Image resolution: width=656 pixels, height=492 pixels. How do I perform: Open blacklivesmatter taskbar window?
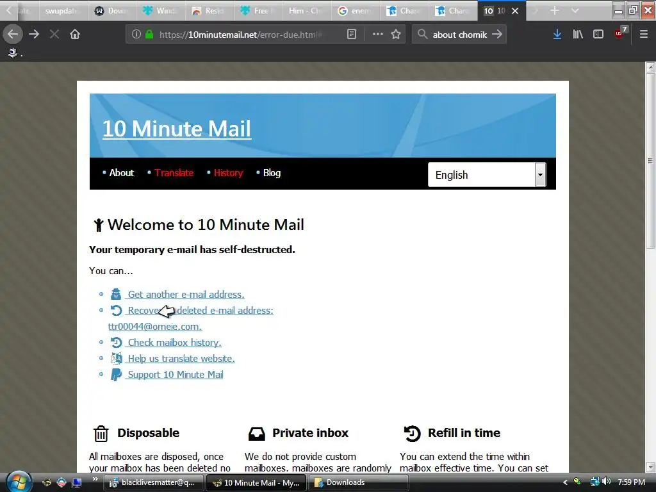click(153, 482)
